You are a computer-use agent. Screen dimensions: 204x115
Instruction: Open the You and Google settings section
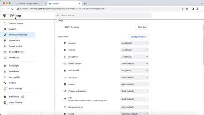point(16,23)
